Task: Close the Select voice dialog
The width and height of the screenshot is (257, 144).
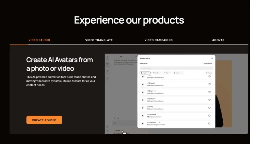Action: pyautogui.click(x=212, y=58)
